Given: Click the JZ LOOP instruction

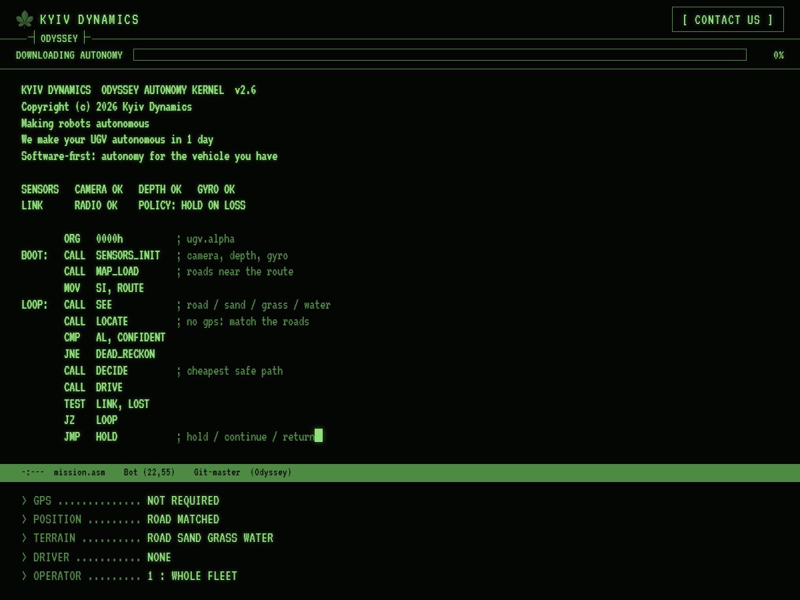Looking at the screenshot, I should tap(91, 420).
